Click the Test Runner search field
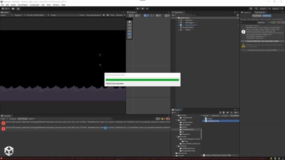The image size is (285, 160). pos(249,23)
